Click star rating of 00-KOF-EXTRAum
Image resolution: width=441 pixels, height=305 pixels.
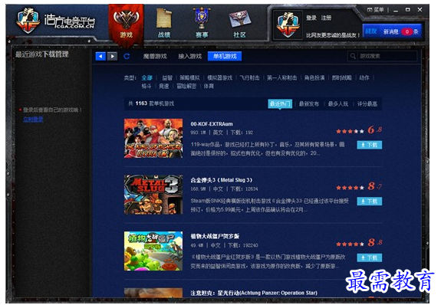pyautogui.click(x=350, y=131)
